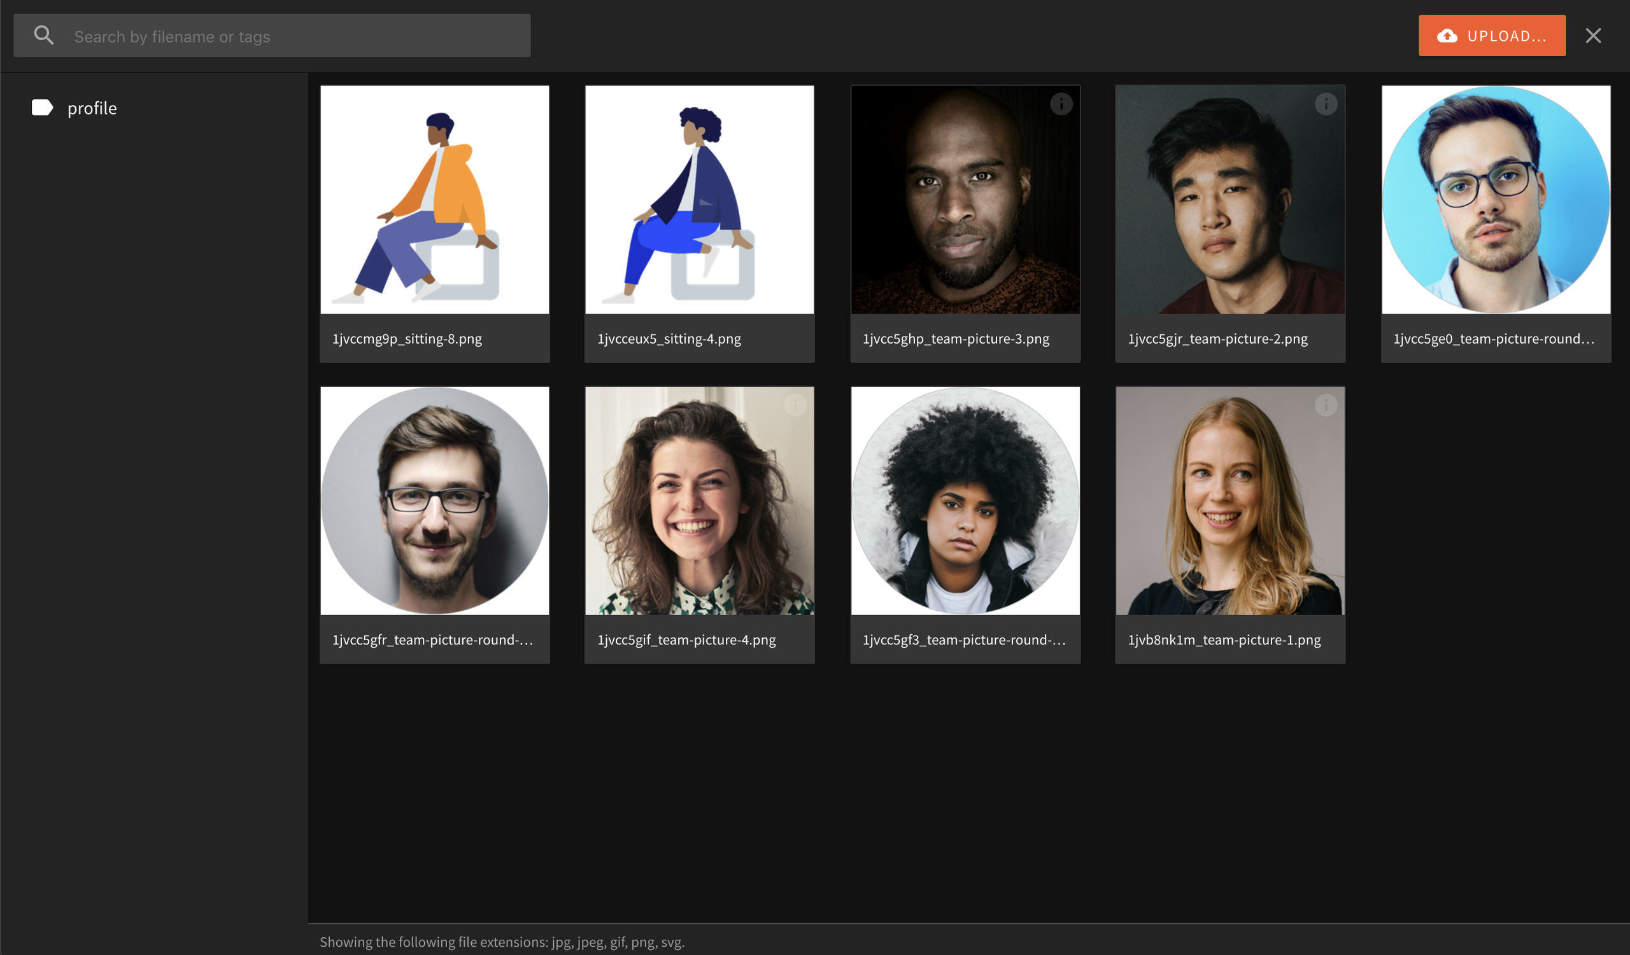1630x955 pixels.
Task: Select round photo of man with glasses on blue
Action: [1496, 200]
